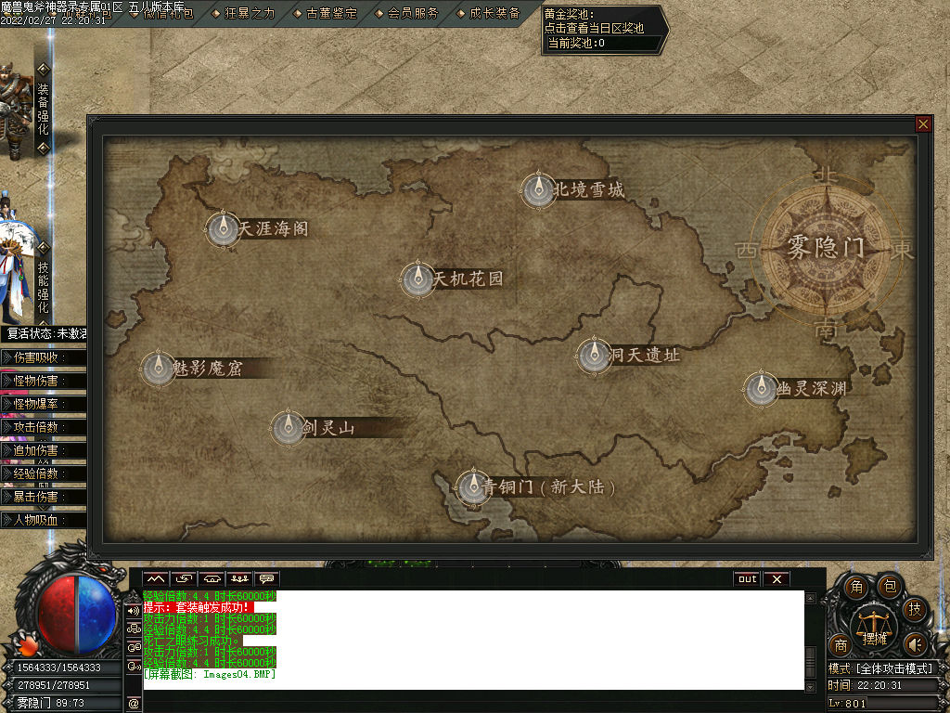This screenshot has width=950, height=713.
Task: Click the chat mountain-shaped channel icon
Action: tap(156, 579)
